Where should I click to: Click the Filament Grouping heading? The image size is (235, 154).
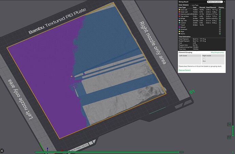[185, 52]
